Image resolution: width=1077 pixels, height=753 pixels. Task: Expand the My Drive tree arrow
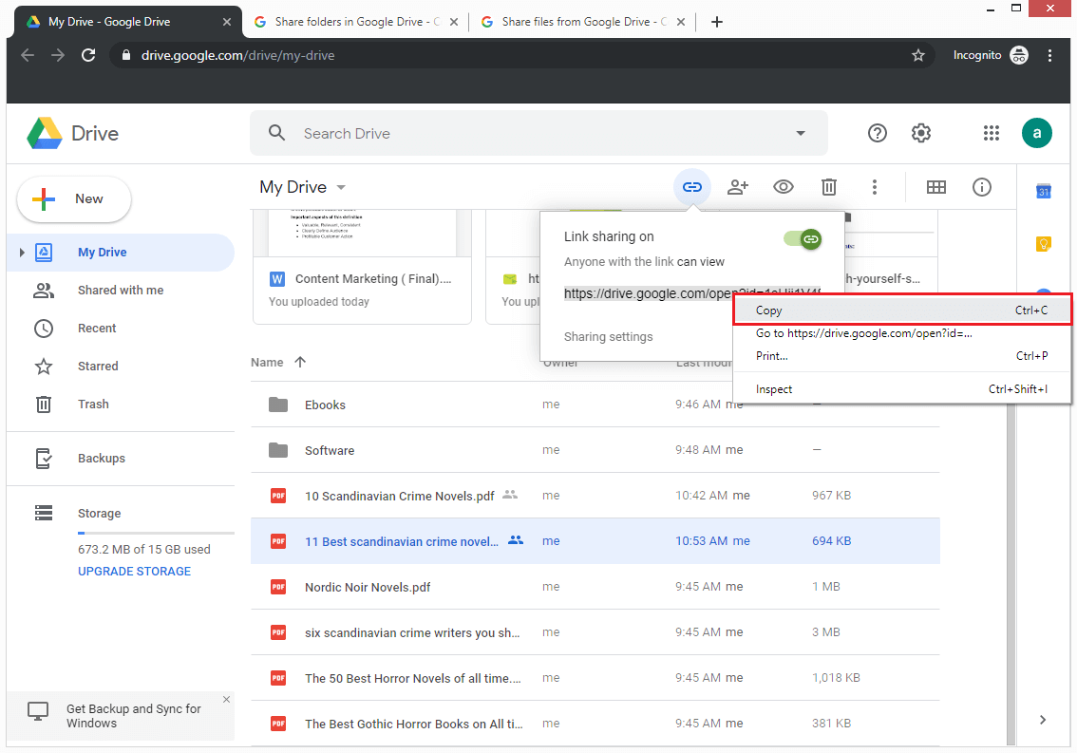pos(22,253)
